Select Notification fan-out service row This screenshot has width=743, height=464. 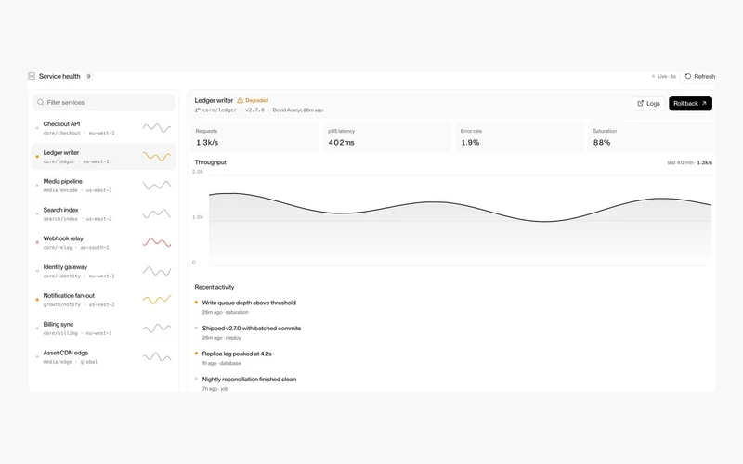point(104,300)
